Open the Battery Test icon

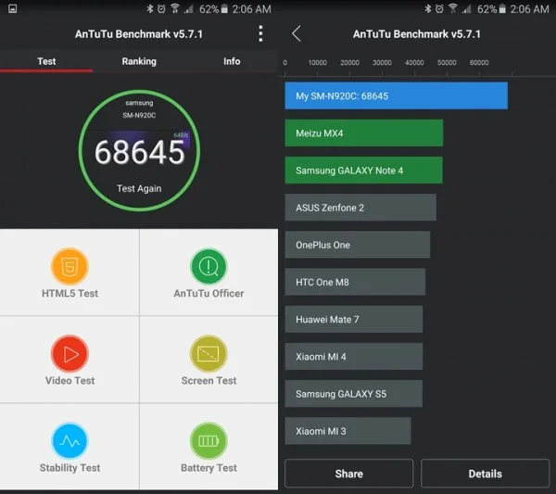tap(208, 441)
